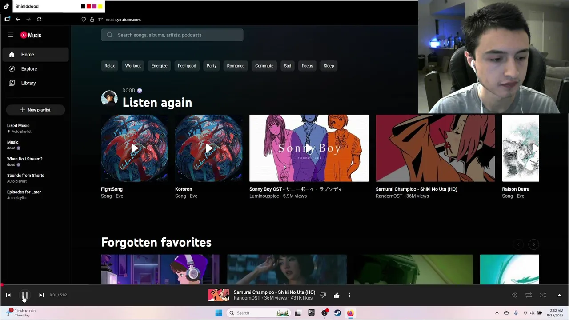The height and width of the screenshot is (320, 569).
Task: Select the Feel good mood chip
Action: tap(187, 66)
